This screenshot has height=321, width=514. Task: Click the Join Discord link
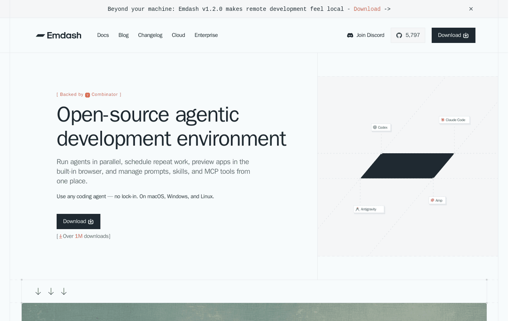click(365, 35)
